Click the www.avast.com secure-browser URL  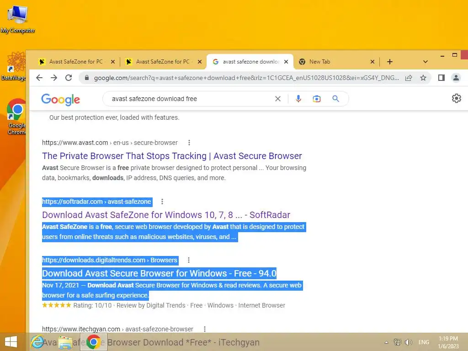coord(110,143)
